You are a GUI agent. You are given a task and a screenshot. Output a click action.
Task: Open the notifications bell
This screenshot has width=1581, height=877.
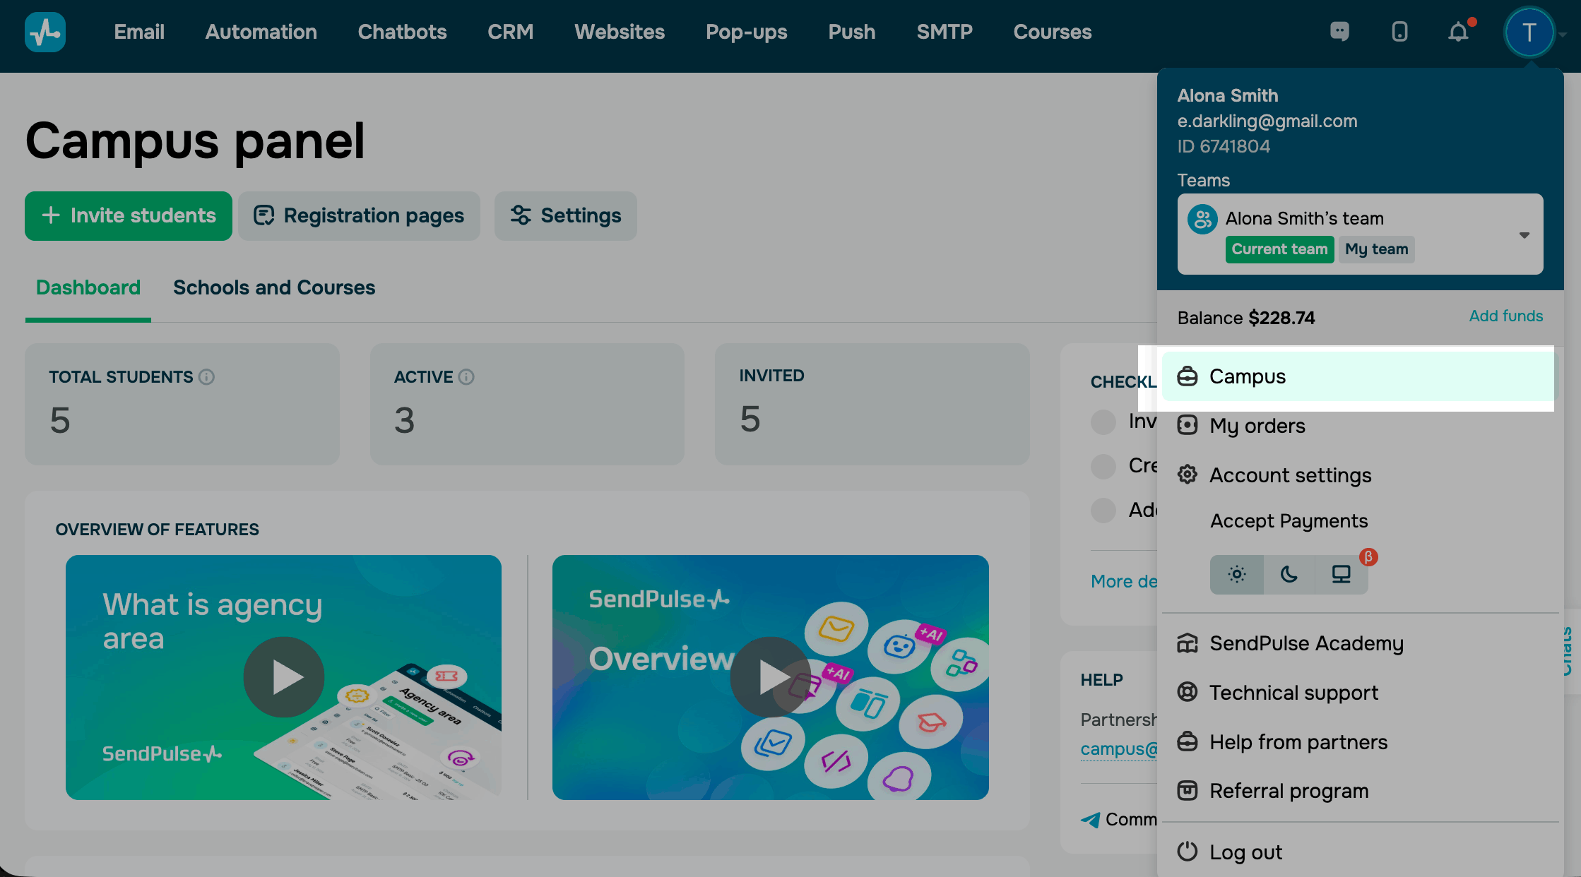(1458, 32)
